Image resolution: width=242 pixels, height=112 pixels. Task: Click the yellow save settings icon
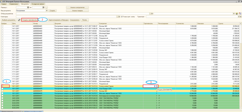tap(237, 14)
